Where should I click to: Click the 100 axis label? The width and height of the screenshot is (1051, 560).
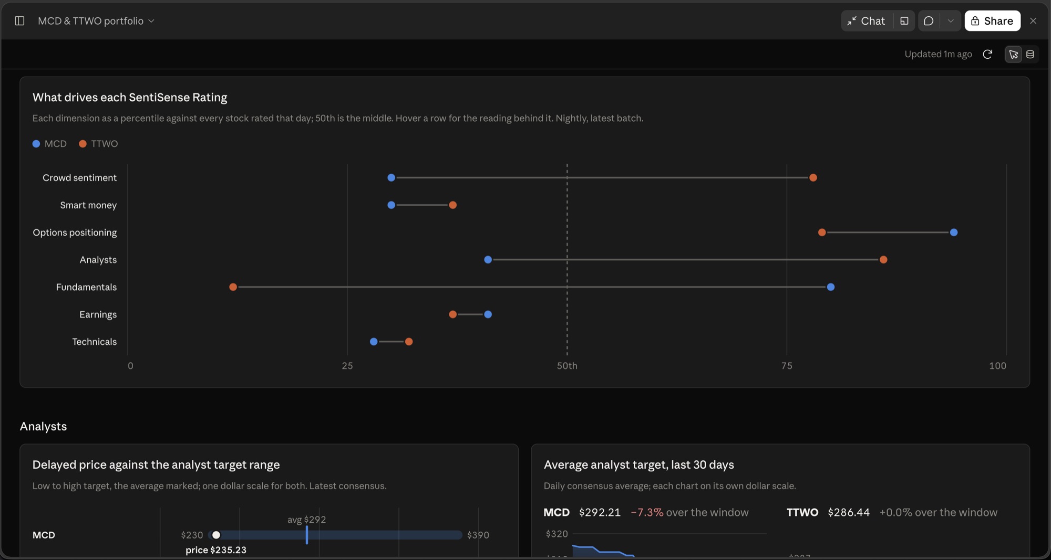point(997,366)
